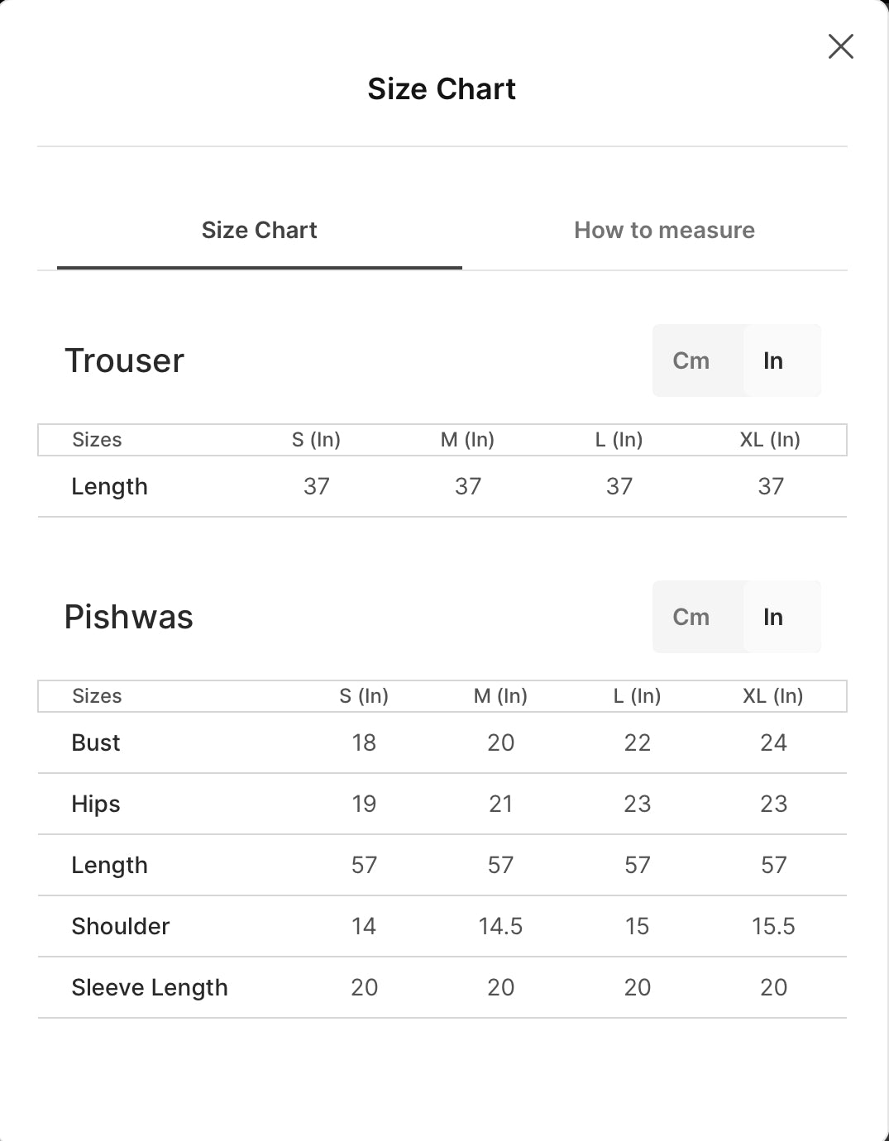Click the Bust value 24 for XL
The height and width of the screenshot is (1141, 889).
773,742
